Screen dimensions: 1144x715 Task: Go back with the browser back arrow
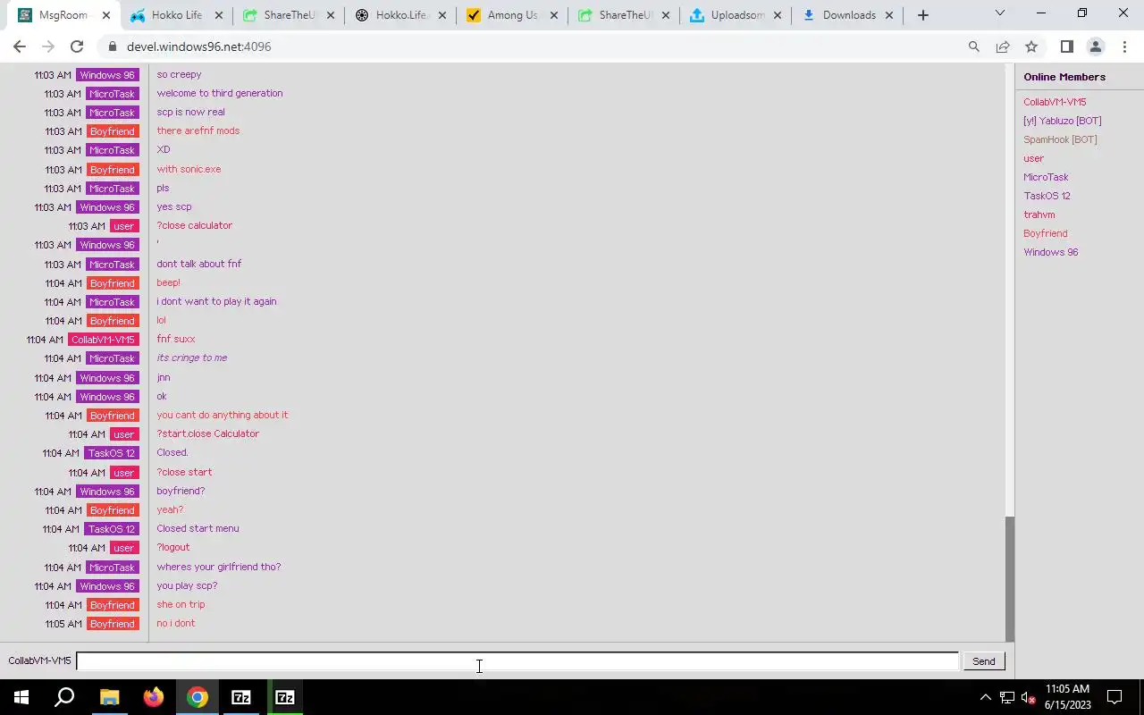coord(20,46)
